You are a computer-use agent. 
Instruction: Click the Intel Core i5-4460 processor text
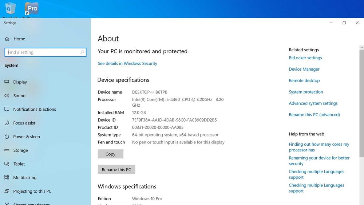click(x=178, y=102)
